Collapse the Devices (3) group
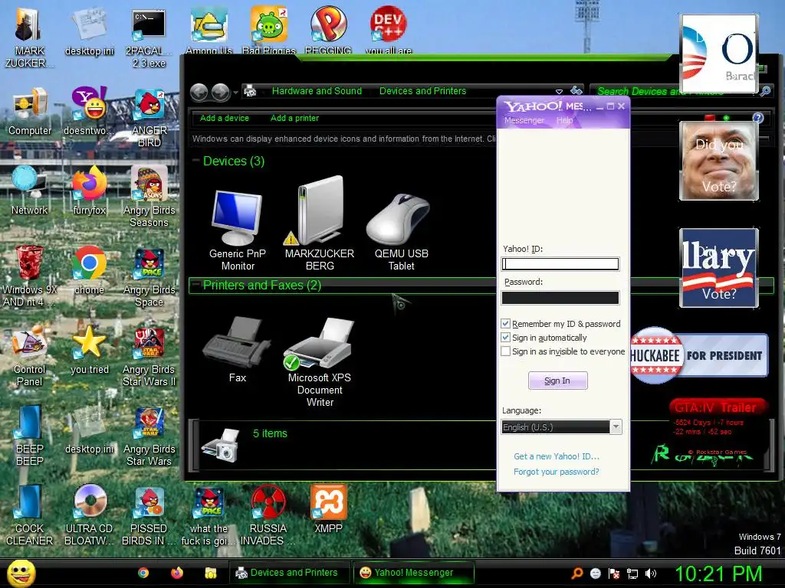The height and width of the screenshot is (588, 785). 195,160
